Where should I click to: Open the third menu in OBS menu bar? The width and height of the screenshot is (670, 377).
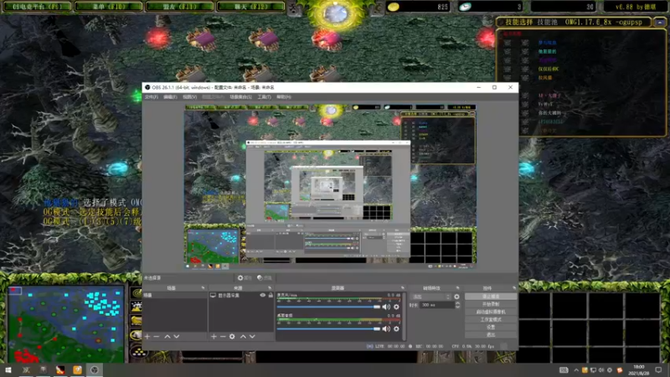click(190, 97)
